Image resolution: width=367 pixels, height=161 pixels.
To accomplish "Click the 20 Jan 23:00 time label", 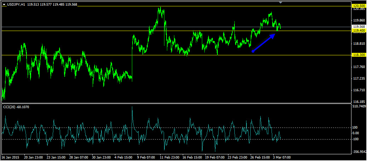I will click(33, 157).
